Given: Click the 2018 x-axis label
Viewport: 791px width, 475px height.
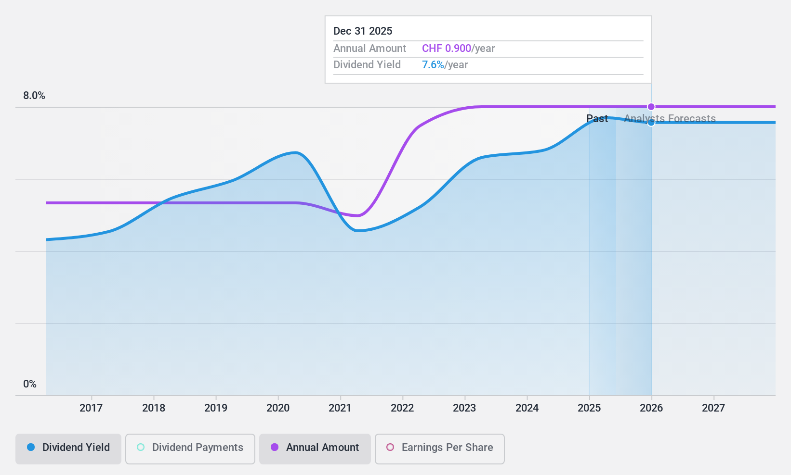Looking at the screenshot, I should [x=154, y=408].
